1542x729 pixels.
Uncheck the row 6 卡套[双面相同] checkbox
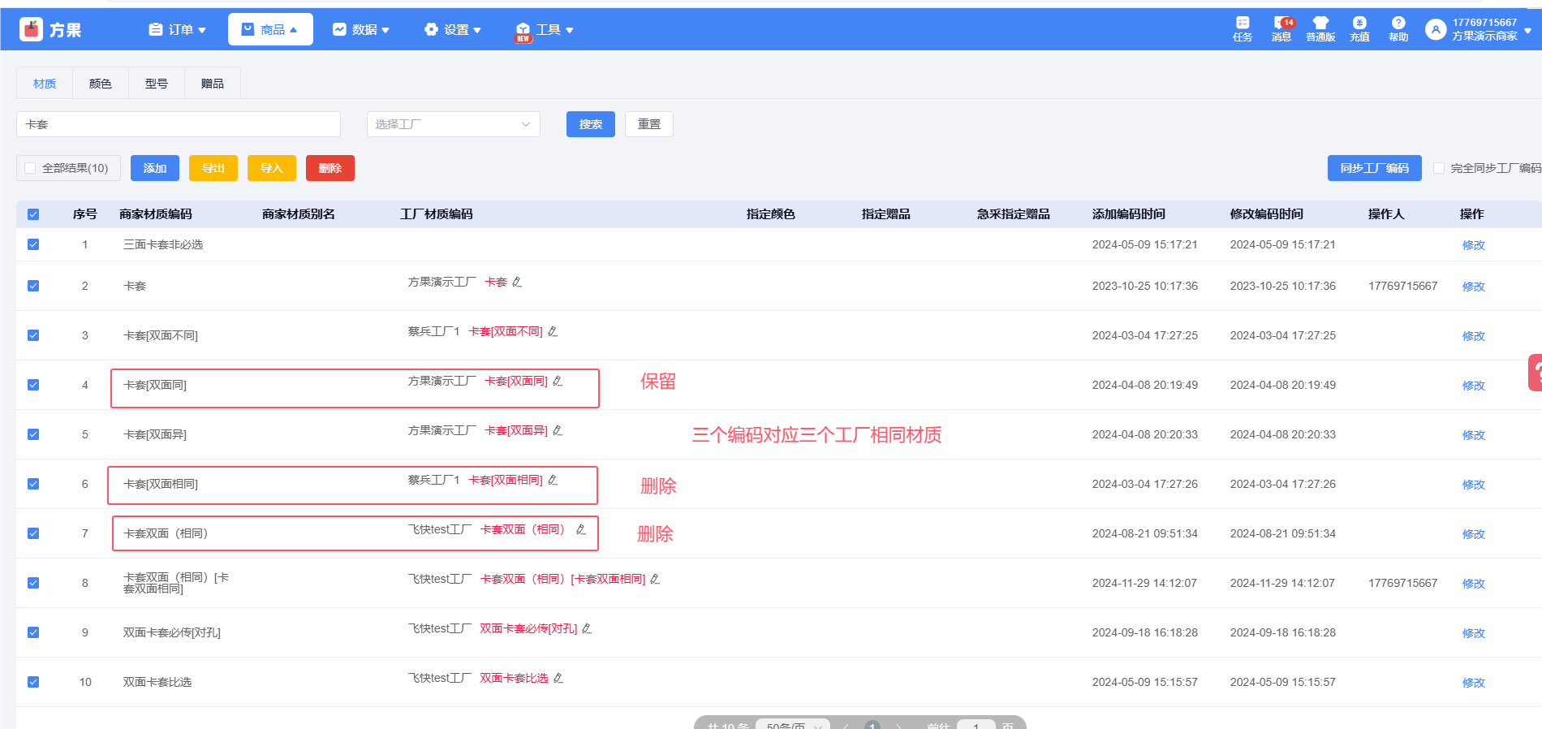(x=33, y=484)
